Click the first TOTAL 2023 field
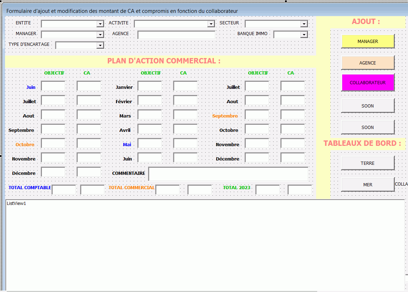This screenshot has height=292, width=408. (268, 190)
